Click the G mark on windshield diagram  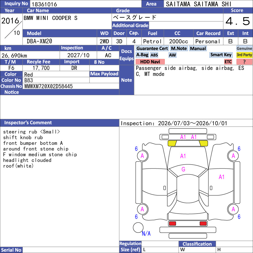click(183, 169)
